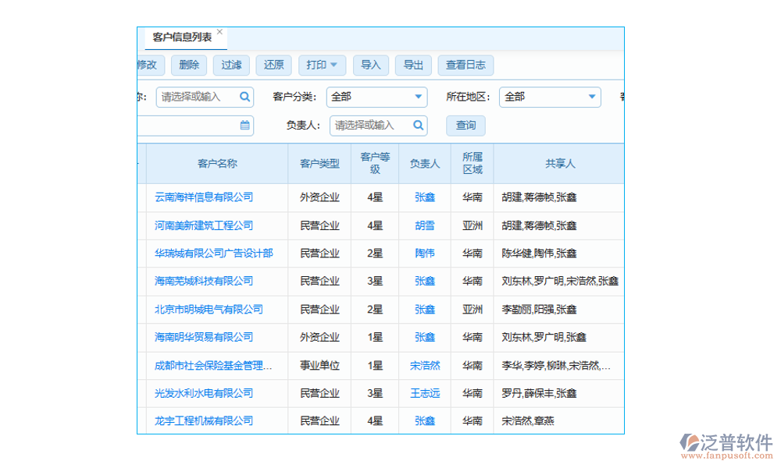Screen dimensions: 781x468
Task: Click the 修改 modify toolbar button
Action: click(147, 65)
